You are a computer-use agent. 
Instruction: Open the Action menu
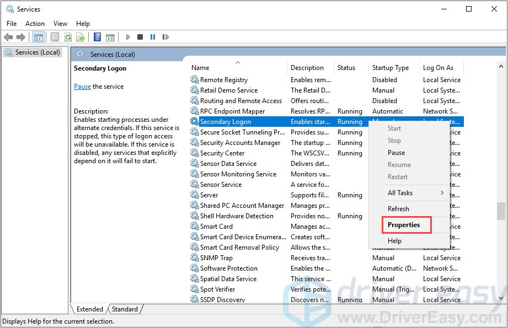(x=35, y=23)
